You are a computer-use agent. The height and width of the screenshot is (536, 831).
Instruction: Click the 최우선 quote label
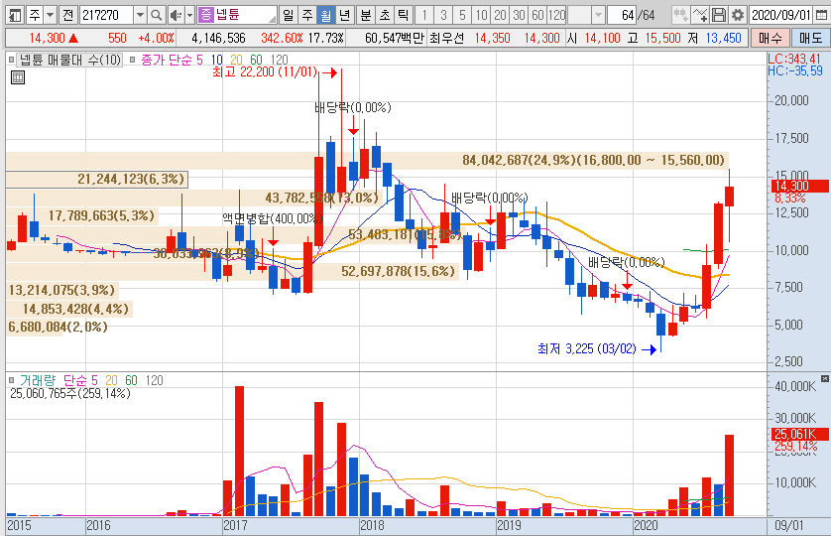coord(447,38)
